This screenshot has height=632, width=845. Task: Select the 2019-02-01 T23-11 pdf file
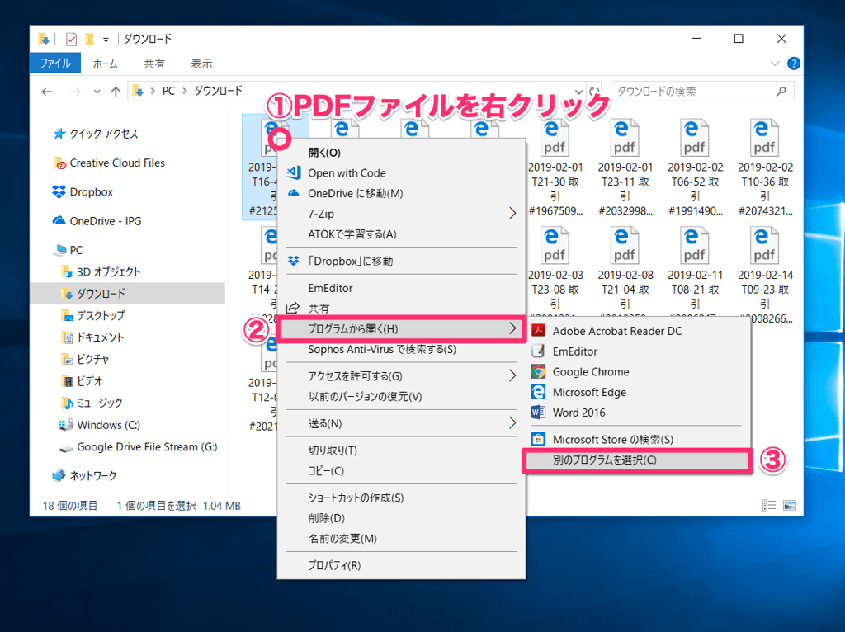point(625,167)
